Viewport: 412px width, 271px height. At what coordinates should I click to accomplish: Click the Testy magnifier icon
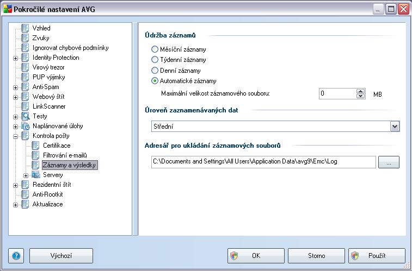click(x=26, y=116)
